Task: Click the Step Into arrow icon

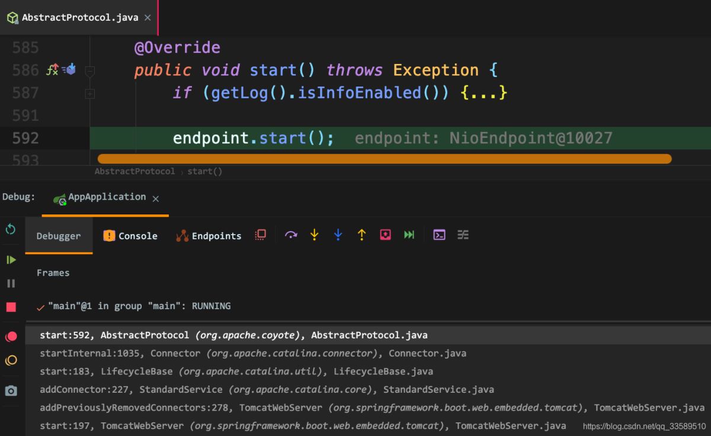Action: coord(315,235)
